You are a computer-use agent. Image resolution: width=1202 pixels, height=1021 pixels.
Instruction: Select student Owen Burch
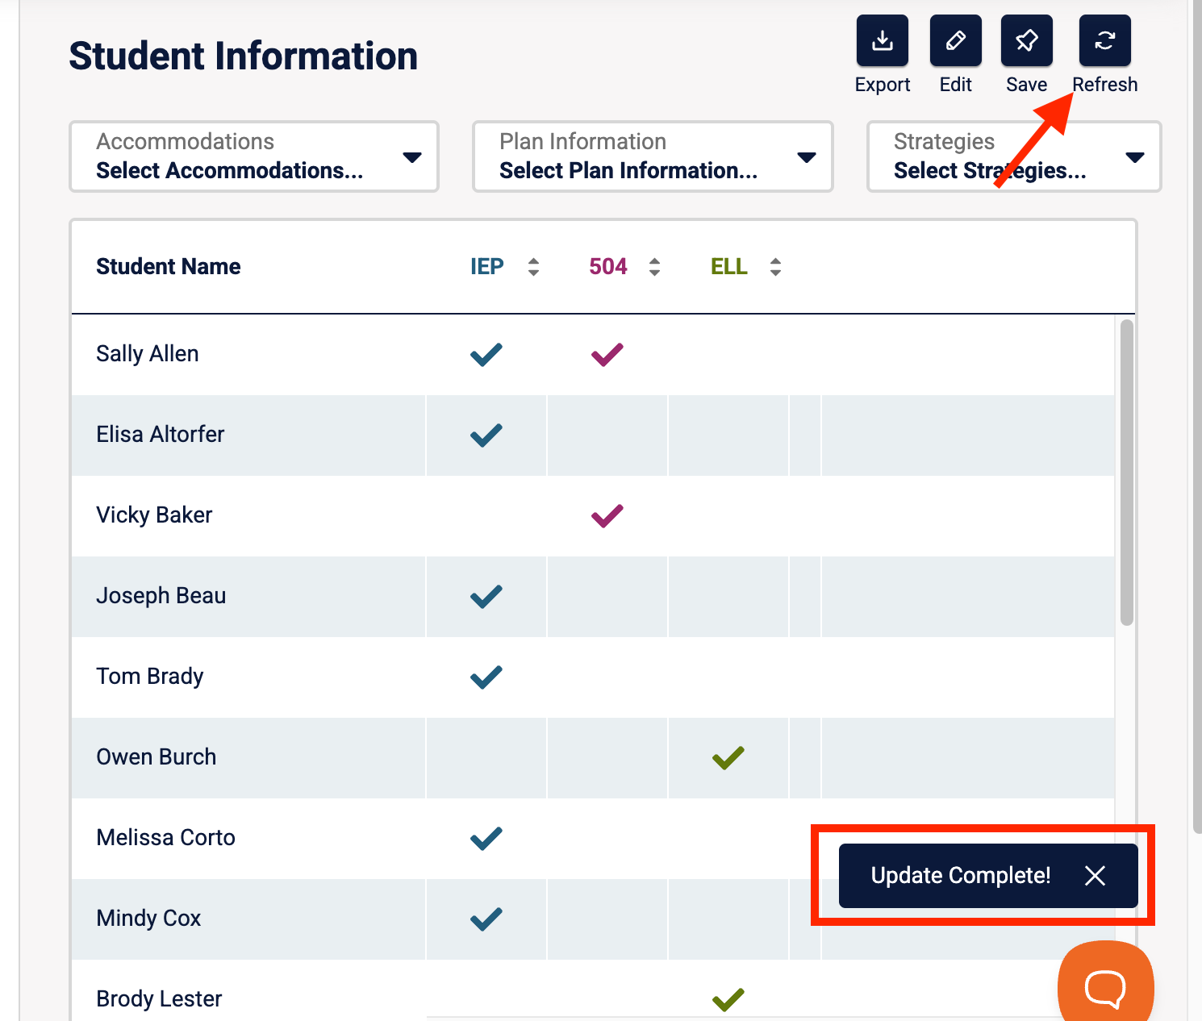[x=157, y=757]
